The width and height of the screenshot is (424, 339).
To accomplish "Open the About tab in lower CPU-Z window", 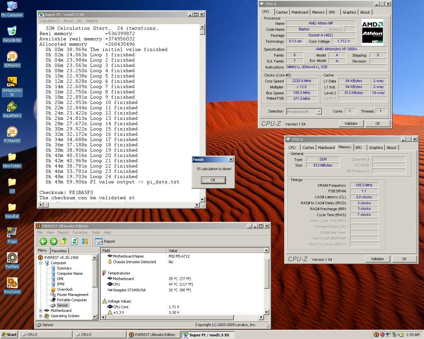I will pyautogui.click(x=391, y=148).
